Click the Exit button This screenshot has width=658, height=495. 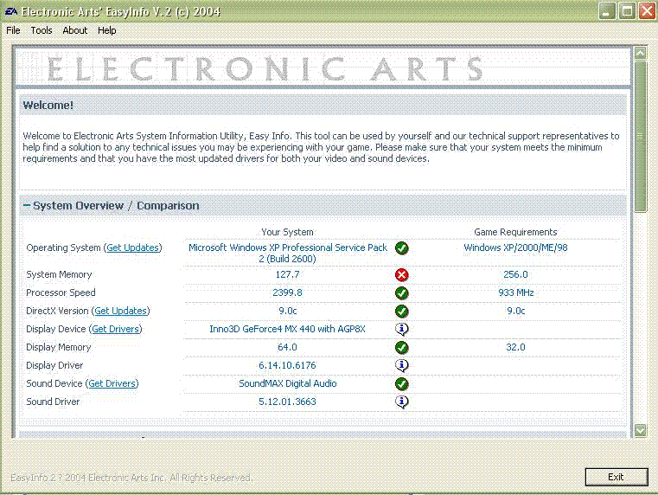[x=616, y=477]
